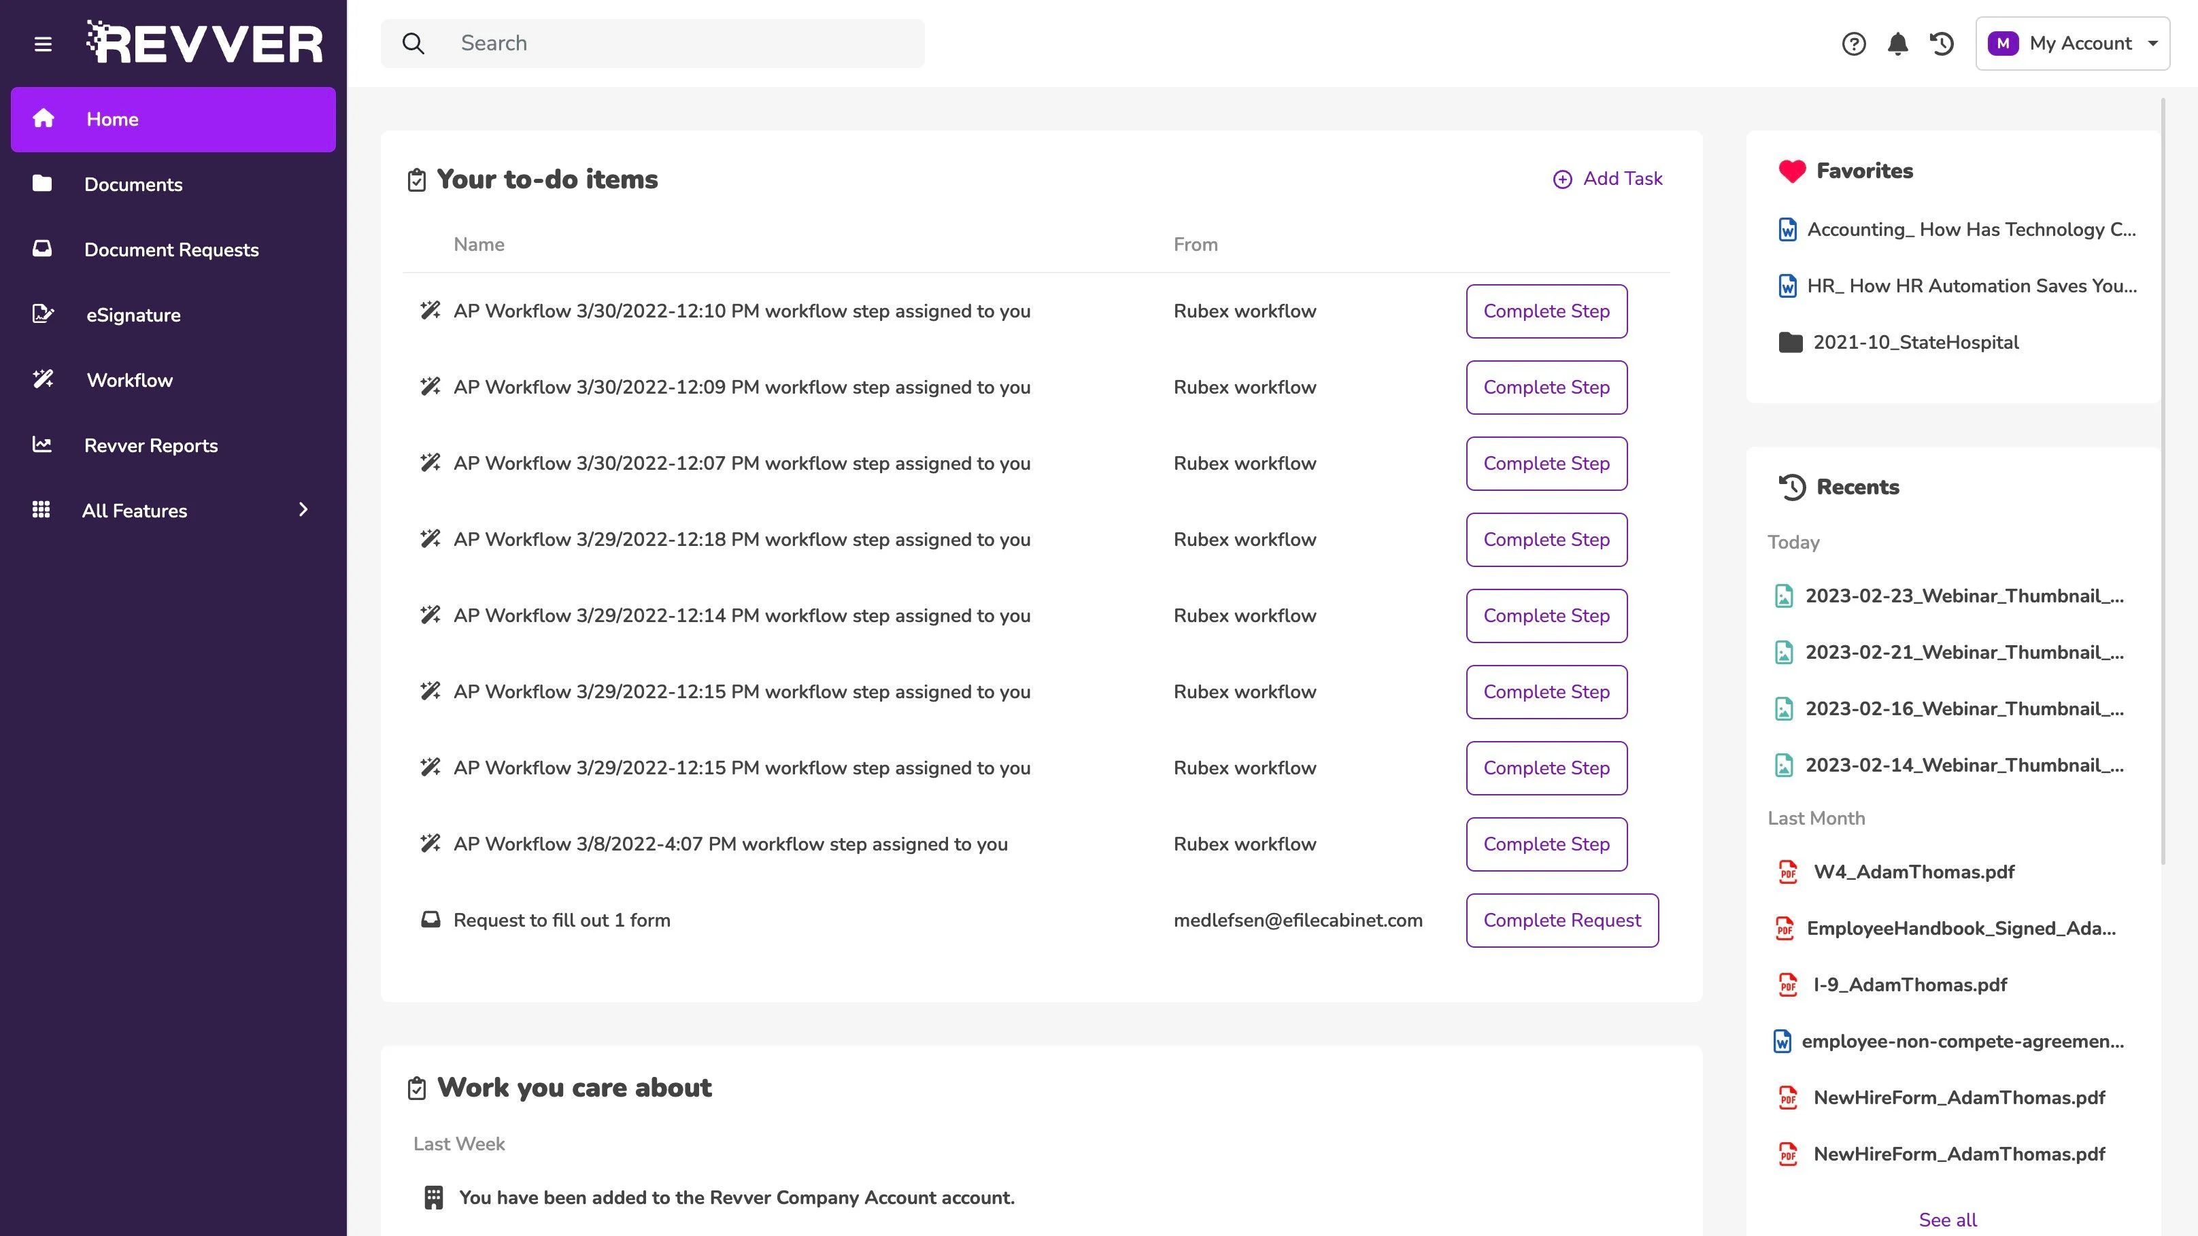
Task: Click the From column header
Action: pyautogui.click(x=1196, y=245)
